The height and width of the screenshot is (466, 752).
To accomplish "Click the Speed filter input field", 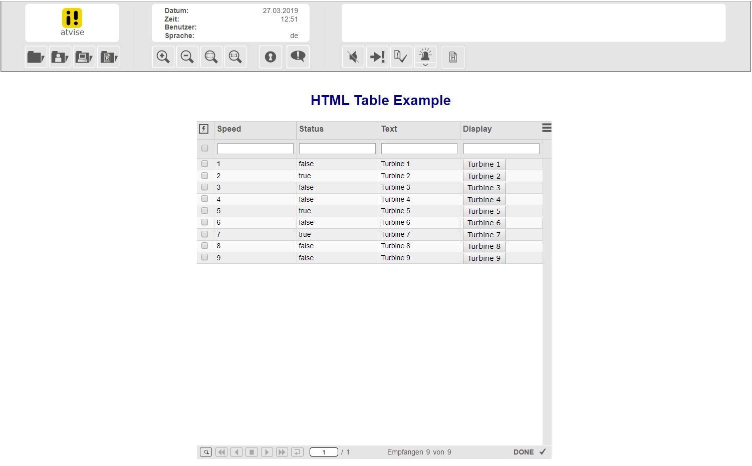I will tap(256, 149).
